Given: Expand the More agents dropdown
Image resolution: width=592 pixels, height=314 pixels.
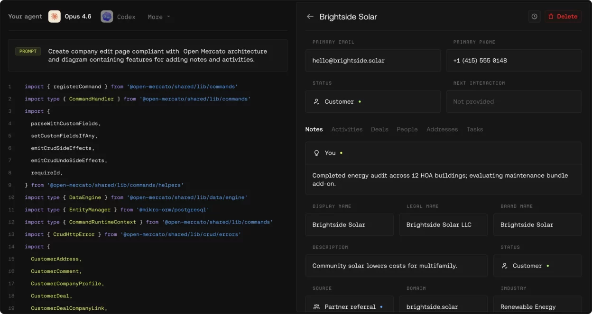Looking at the screenshot, I should point(159,17).
